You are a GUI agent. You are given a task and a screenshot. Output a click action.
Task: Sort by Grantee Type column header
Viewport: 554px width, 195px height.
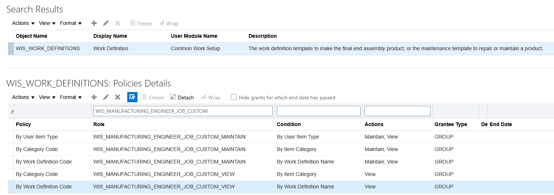pos(451,124)
